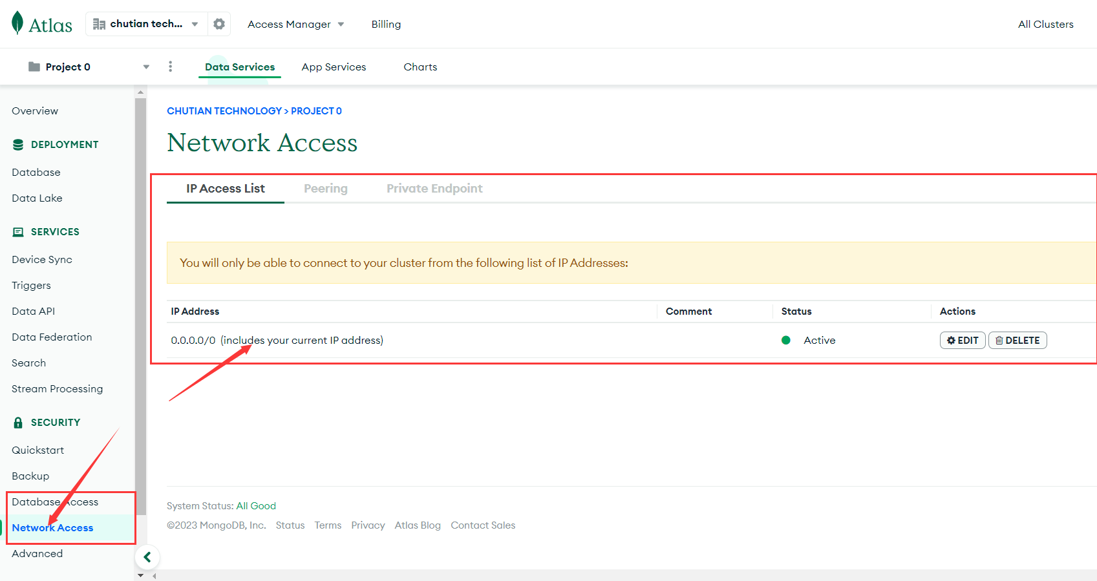Open the project options three-dot menu

(x=170, y=67)
